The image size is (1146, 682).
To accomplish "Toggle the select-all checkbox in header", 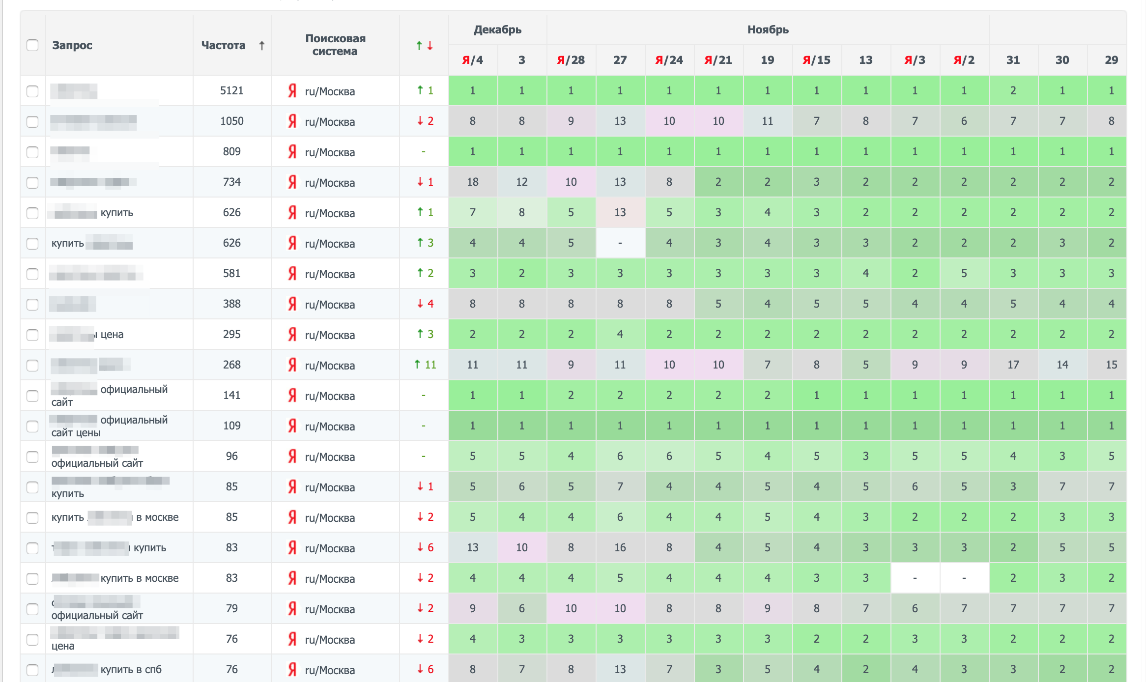I will click(x=32, y=45).
